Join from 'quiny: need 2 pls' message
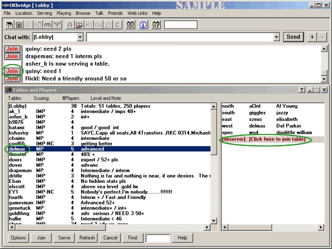Viewport: 332px width, 249px height. point(12,49)
